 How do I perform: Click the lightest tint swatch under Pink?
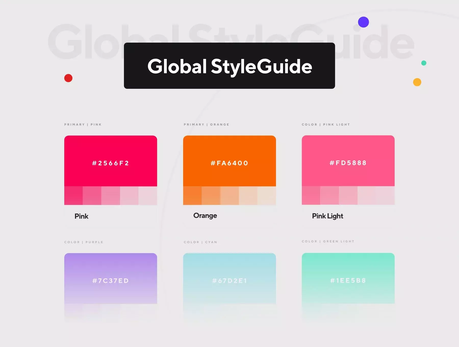148,196
